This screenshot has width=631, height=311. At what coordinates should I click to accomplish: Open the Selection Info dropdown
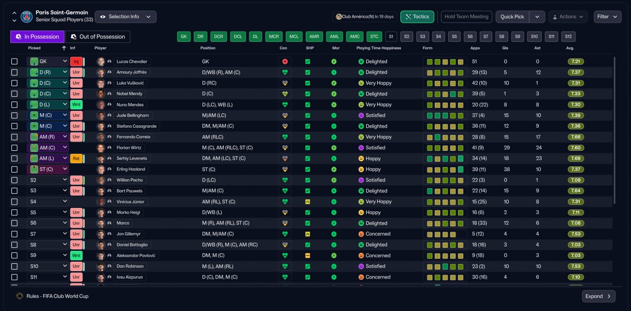pos(126,17)
